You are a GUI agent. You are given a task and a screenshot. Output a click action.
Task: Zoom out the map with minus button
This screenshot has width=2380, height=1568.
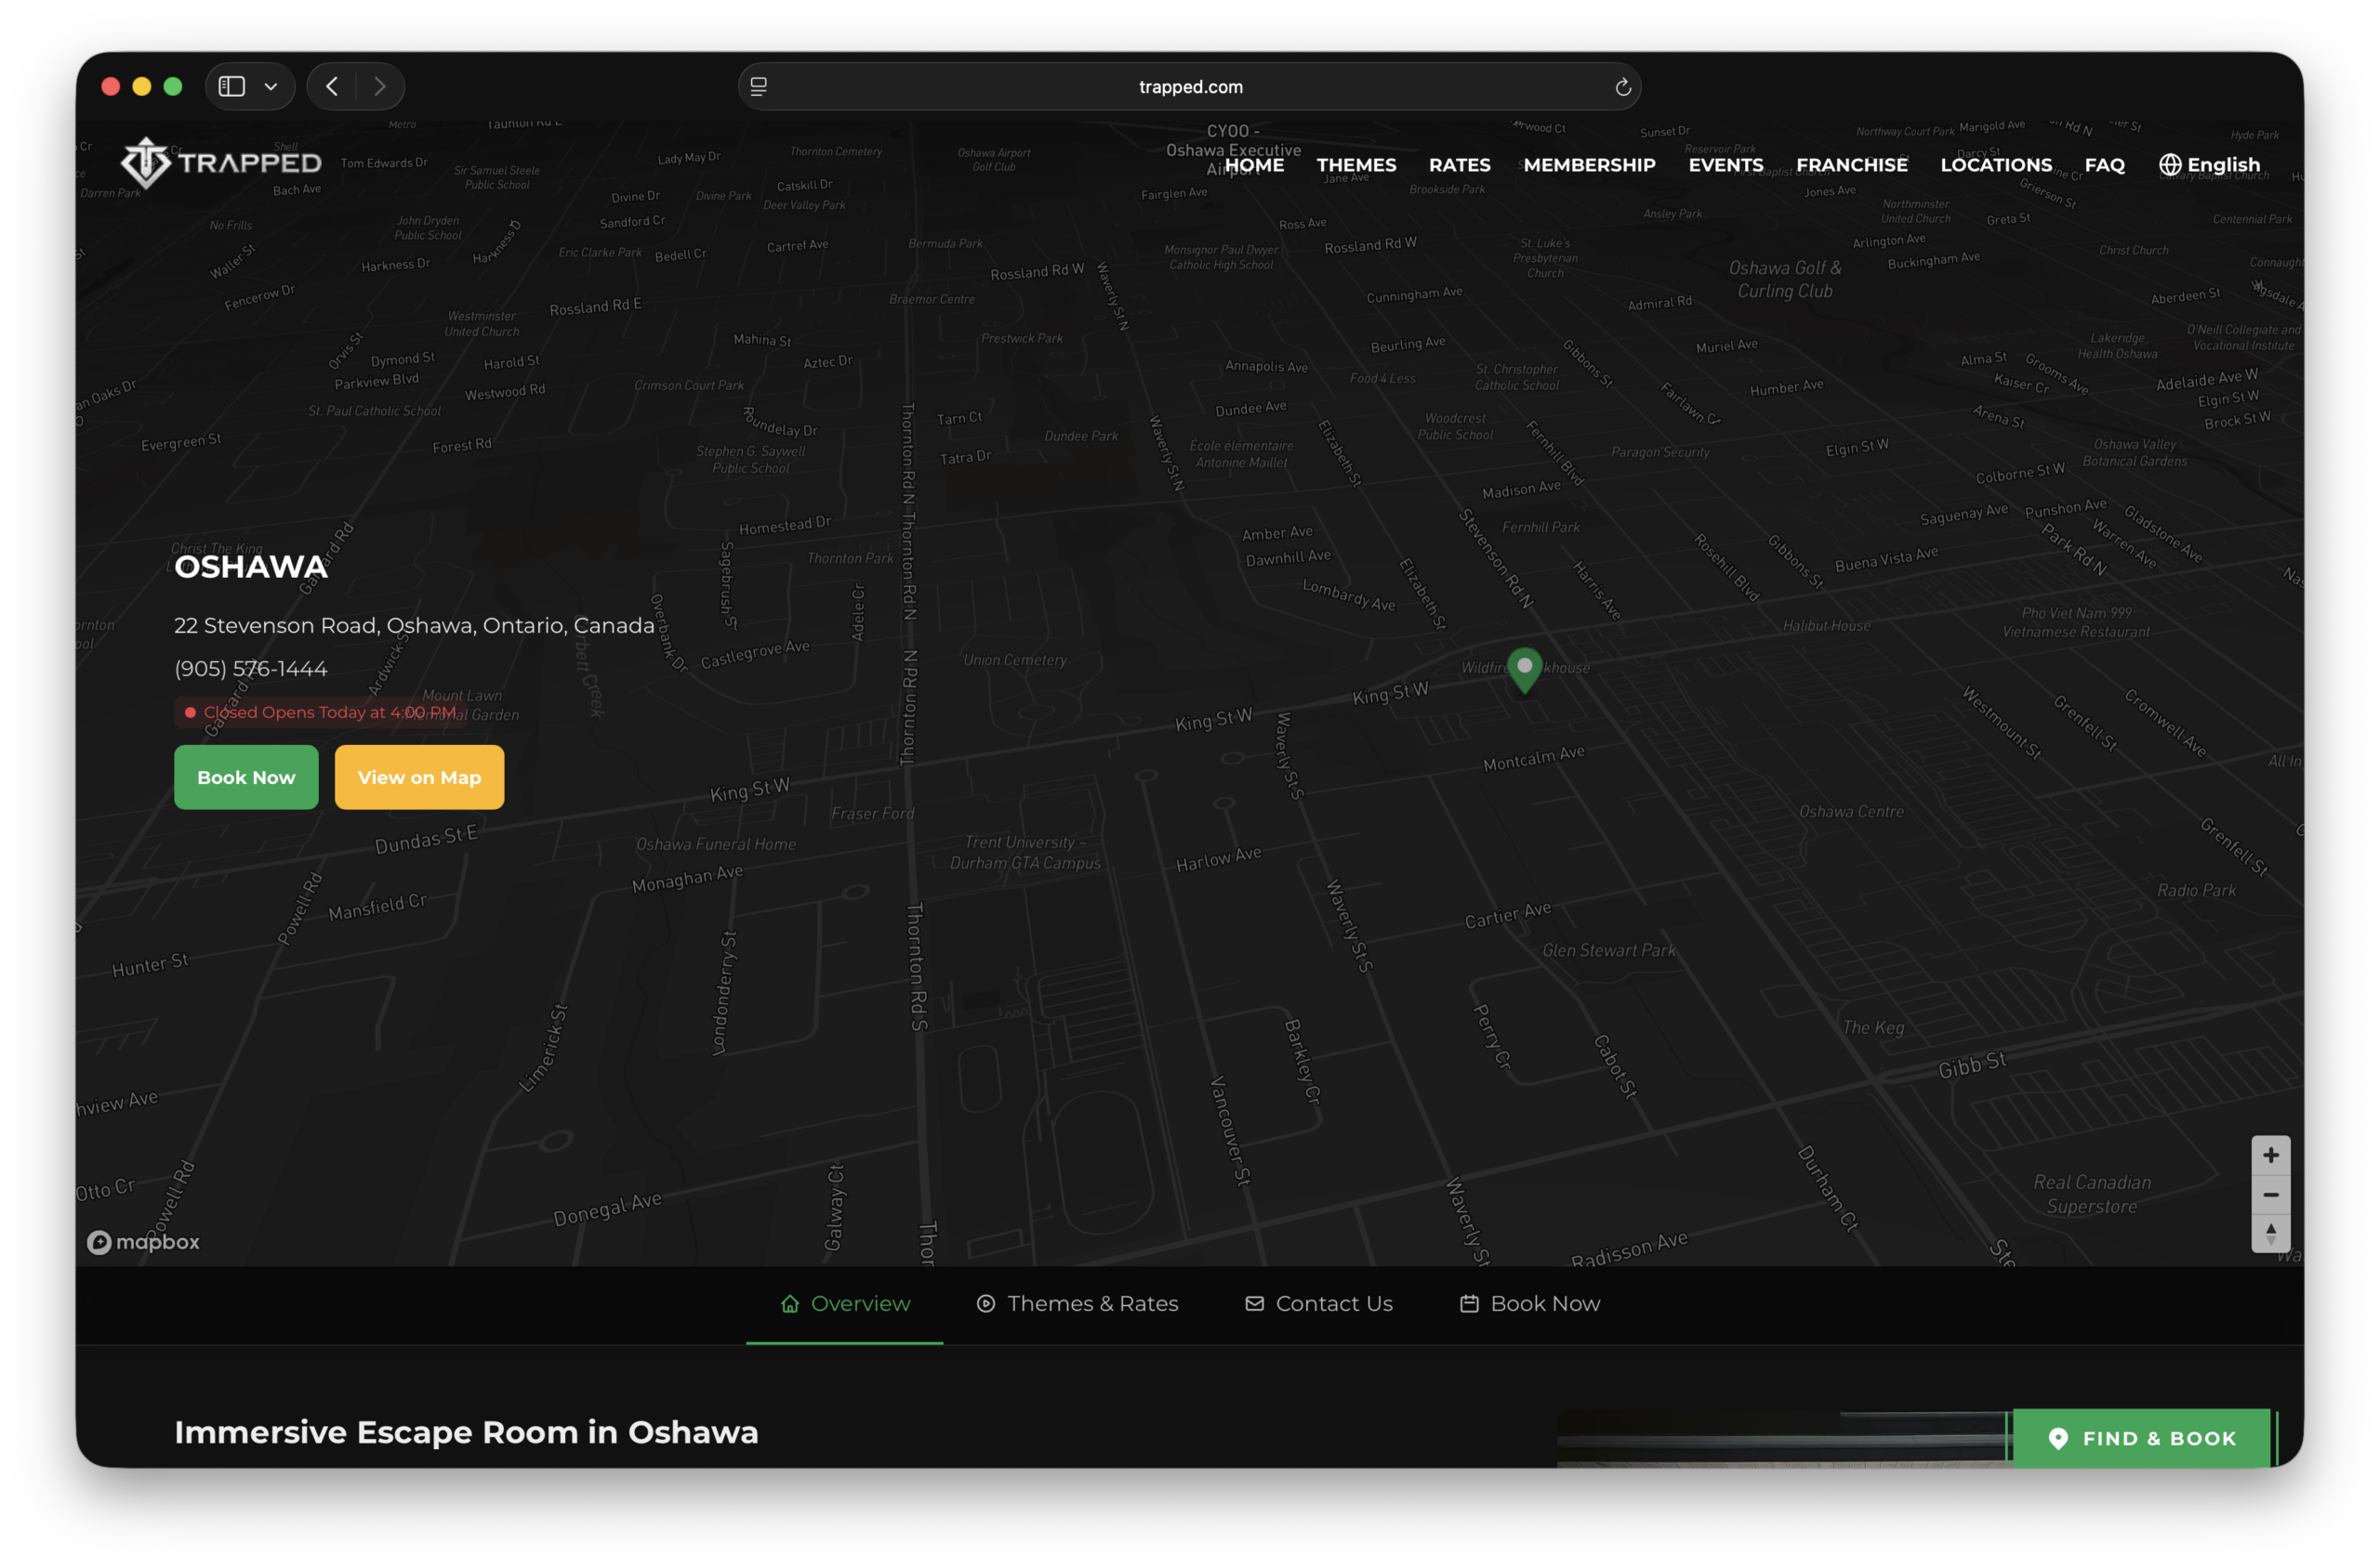(2270, 1194)
